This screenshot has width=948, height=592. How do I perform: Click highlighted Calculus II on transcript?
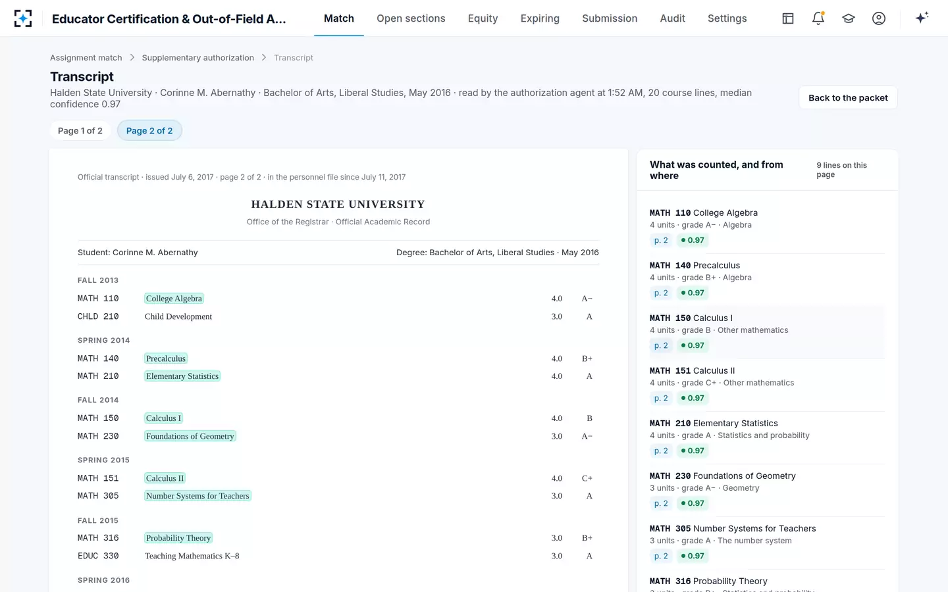(x=165, y=478)
